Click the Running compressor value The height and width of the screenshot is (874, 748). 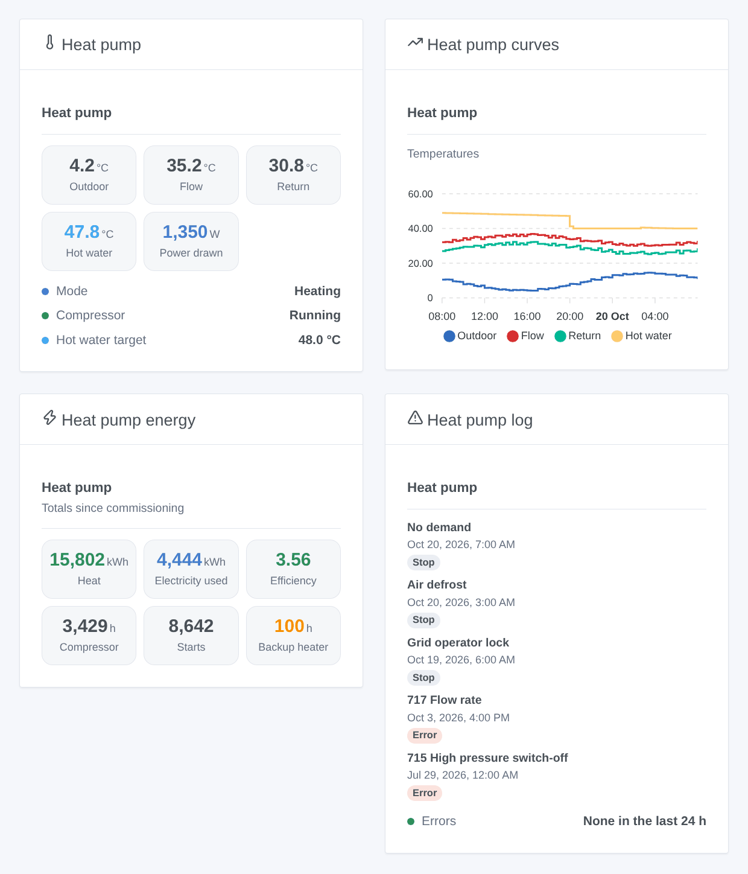[315, 315]
